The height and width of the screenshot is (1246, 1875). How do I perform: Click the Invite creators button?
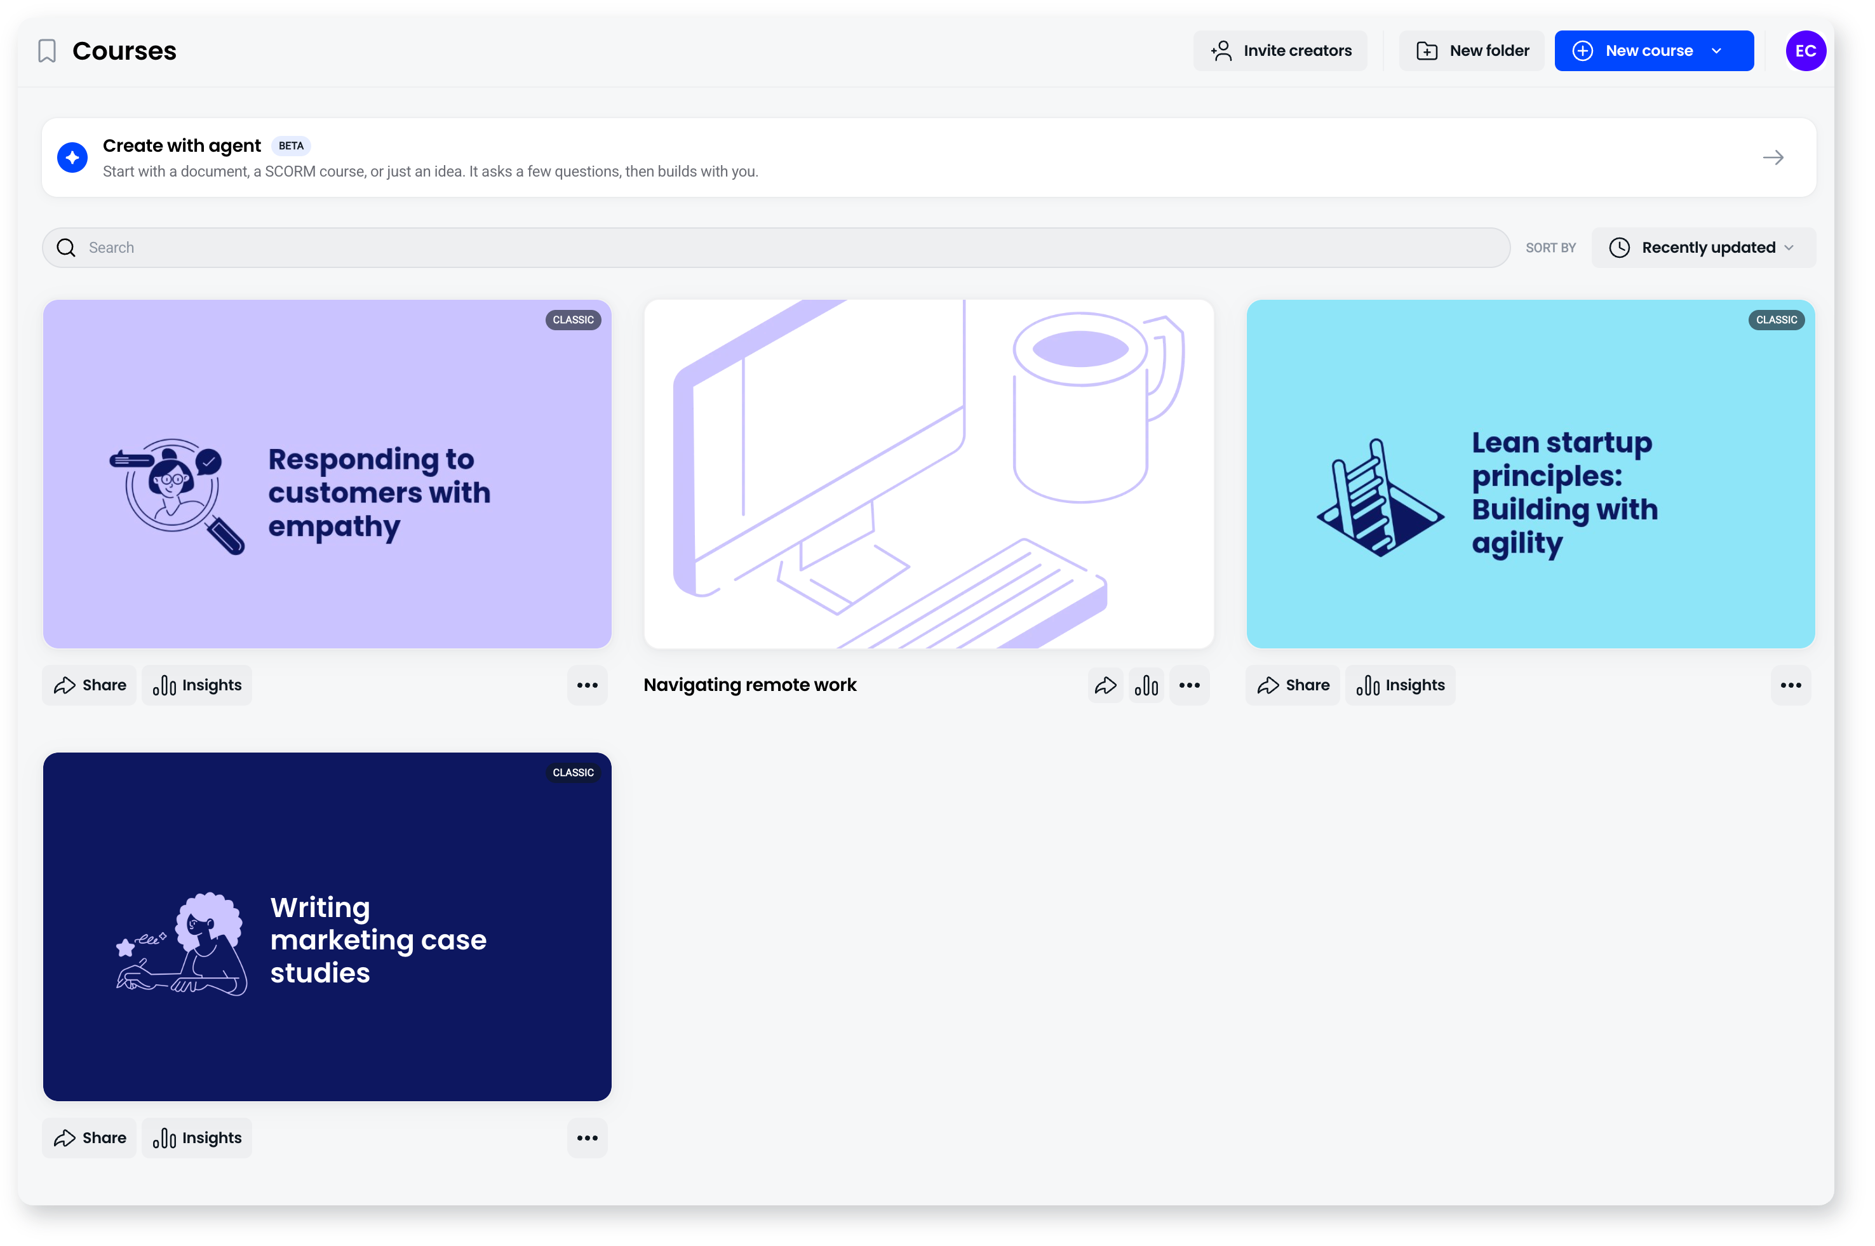[1280, 51]
